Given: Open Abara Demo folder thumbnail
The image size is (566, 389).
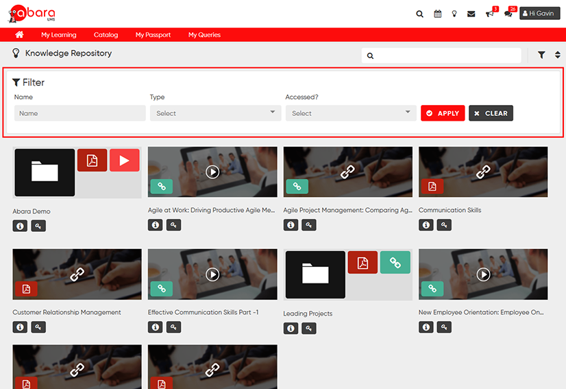Looking at the screenshot, I should [45, 172].
